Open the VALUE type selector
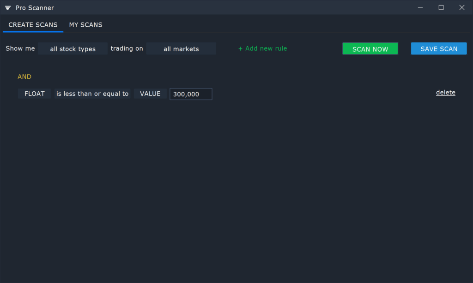This screenshot has height=283, width=473. coord(150,93)
